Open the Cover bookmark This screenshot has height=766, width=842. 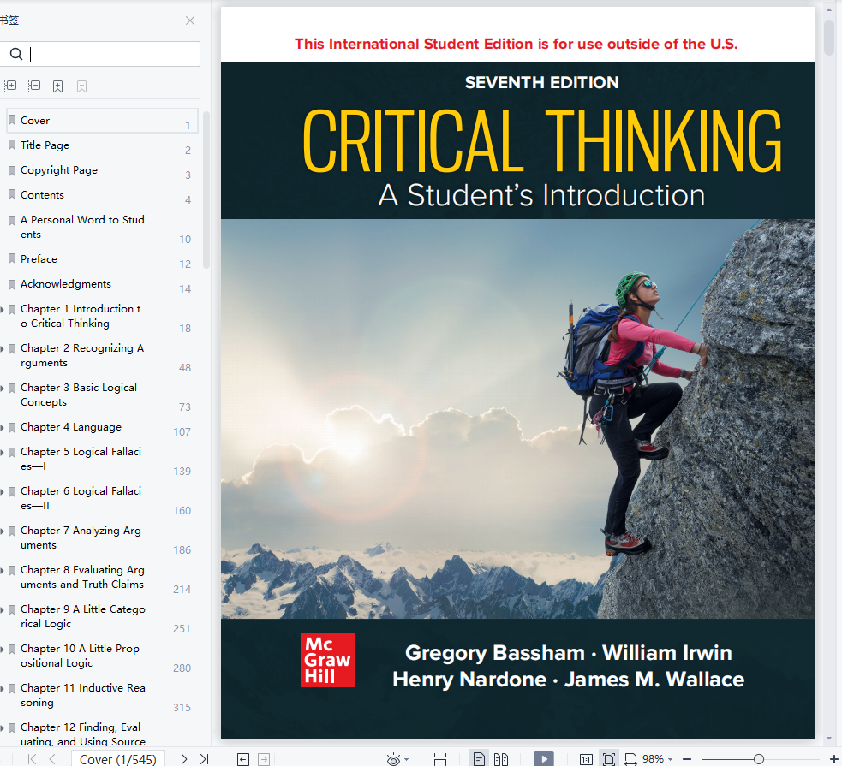(101, 121)
